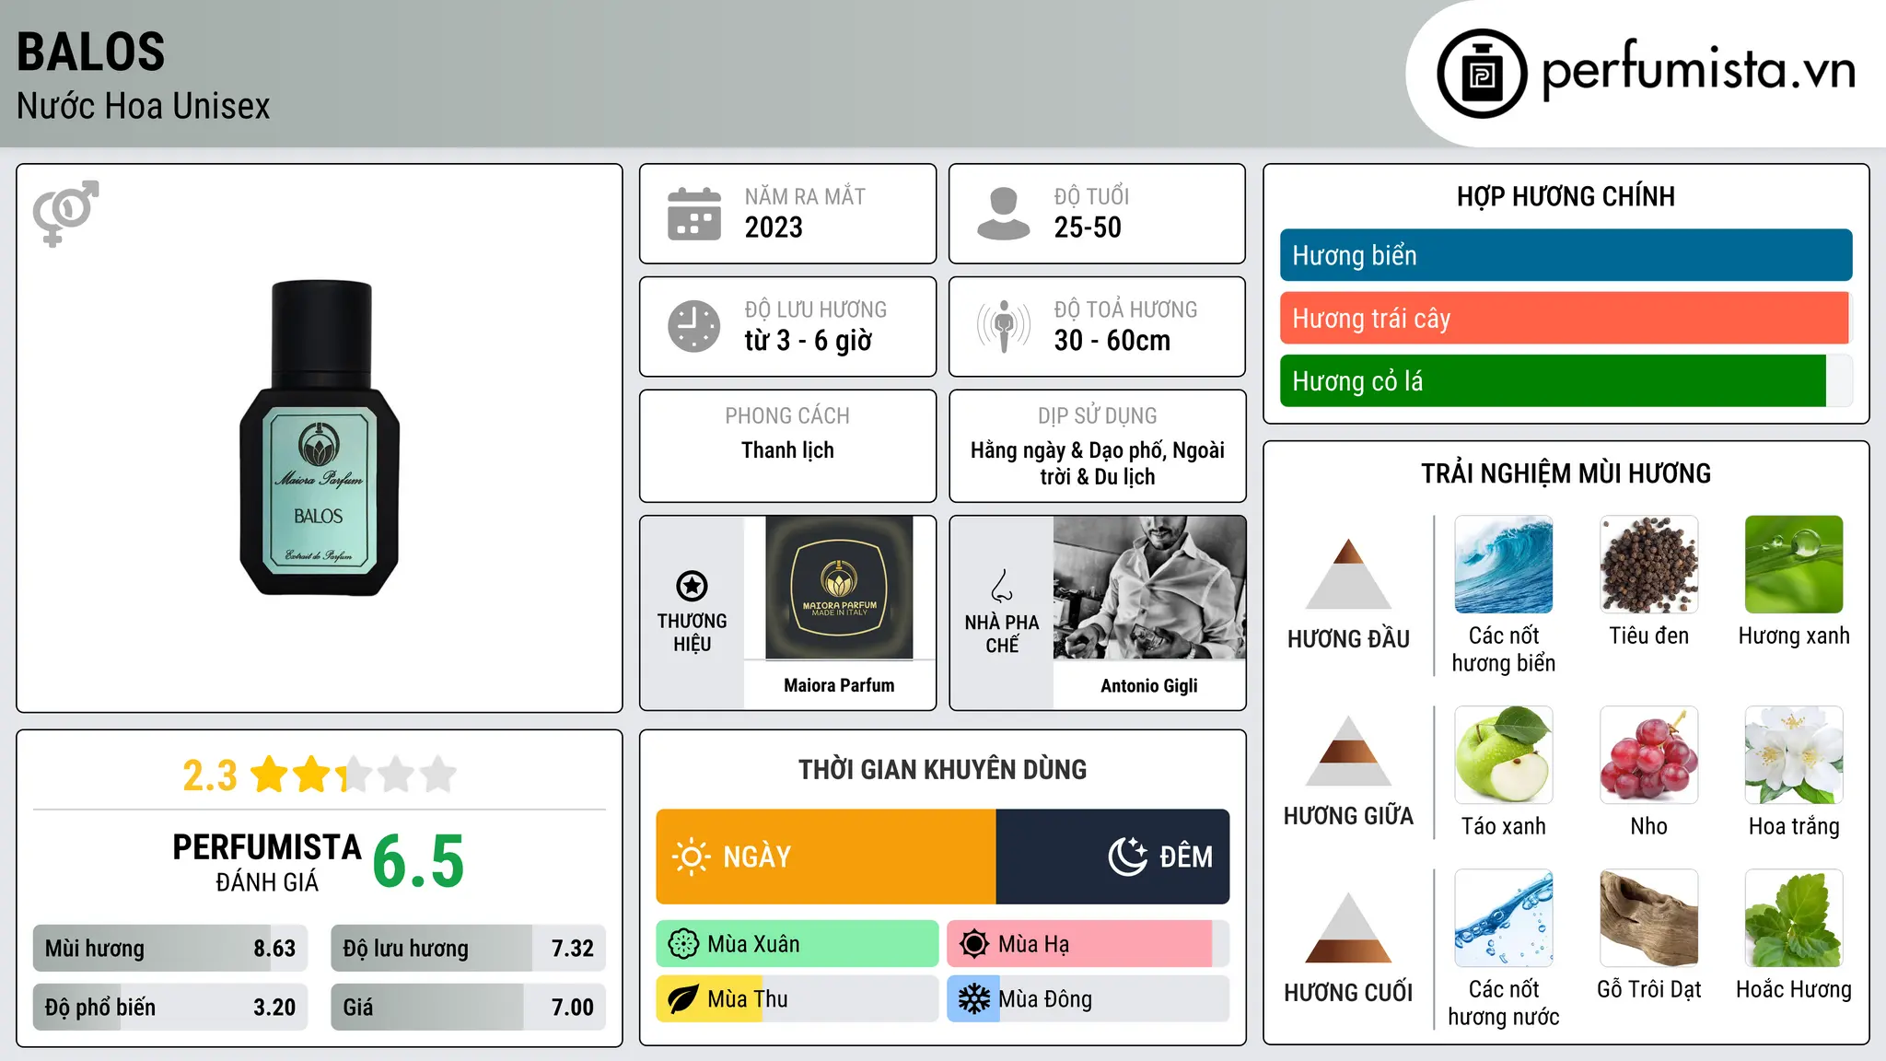Viewport: 1886px width, 1061px height.
Task: Click the flower icon for Mùa Xuân
Action: tap(683, 944)
